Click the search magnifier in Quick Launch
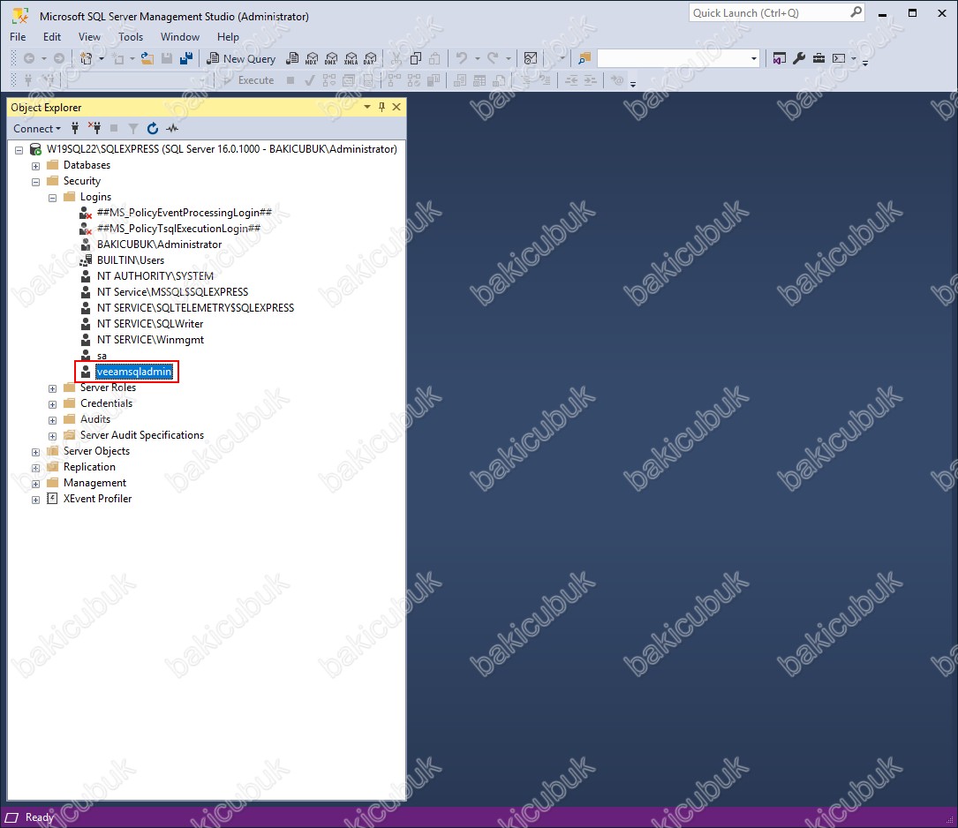Viewport: 958px width, 828px height. (x=856, y=12)
